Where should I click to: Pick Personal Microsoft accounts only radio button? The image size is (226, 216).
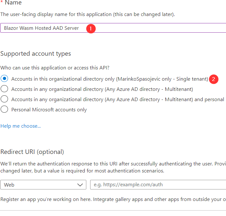[4, 109]
